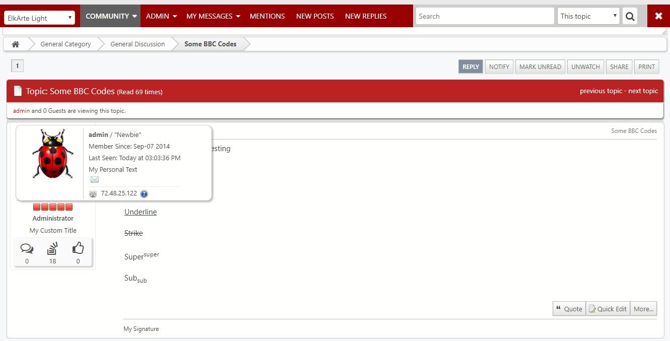
Task: Click the Share button
Action: tap(619, 66)
